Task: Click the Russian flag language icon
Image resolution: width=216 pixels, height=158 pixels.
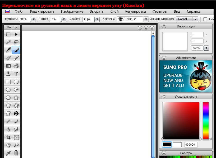Action: point(7,12)
